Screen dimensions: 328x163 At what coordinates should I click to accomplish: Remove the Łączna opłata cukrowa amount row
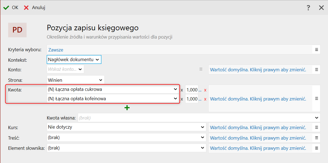point(205,90)
